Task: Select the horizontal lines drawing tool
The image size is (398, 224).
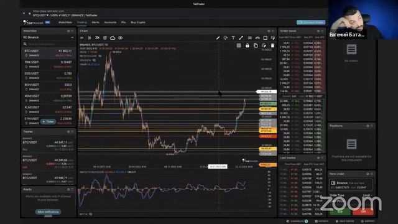Action: (250, 38)
